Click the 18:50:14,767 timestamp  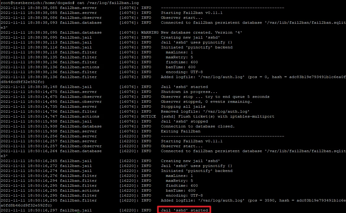29,116
